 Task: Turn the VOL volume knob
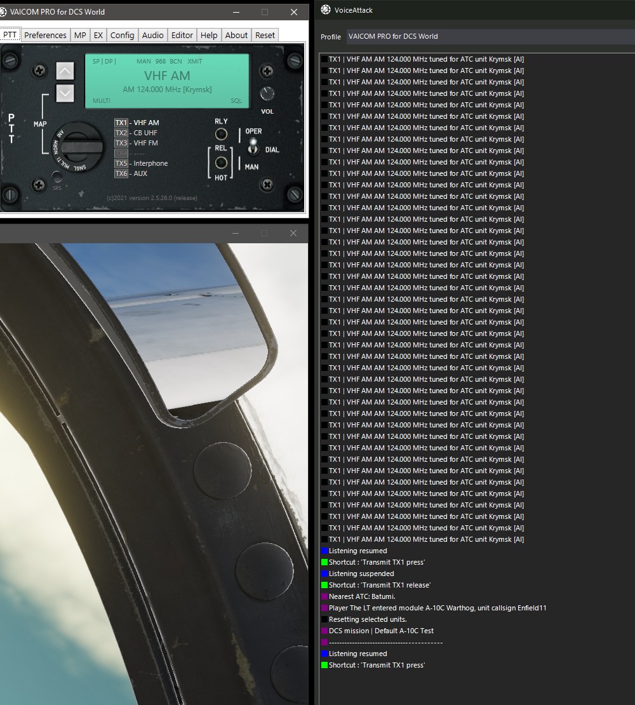click(x=267, y=93)
